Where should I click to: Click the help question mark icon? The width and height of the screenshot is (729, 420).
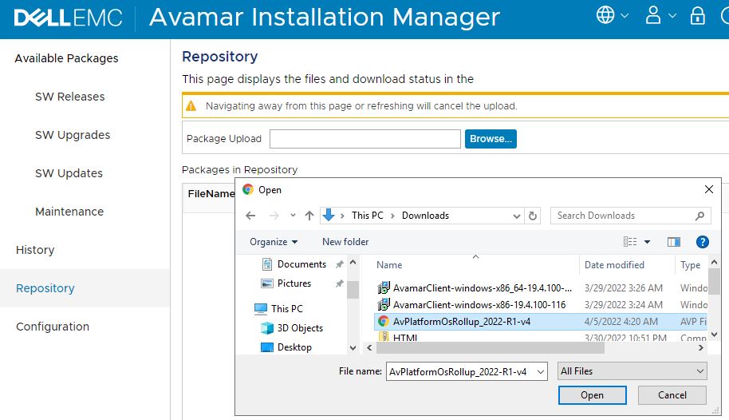point(703,242)
